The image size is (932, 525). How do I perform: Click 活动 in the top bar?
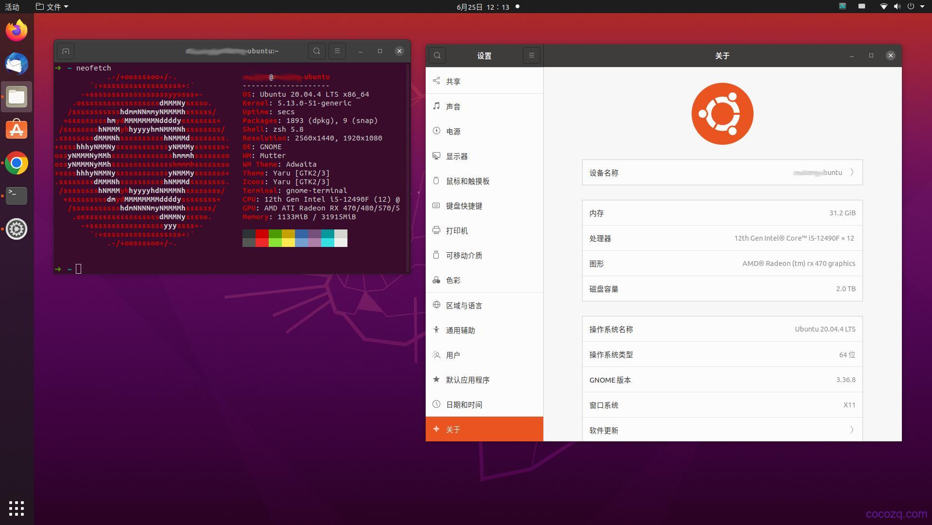[13, 6]
